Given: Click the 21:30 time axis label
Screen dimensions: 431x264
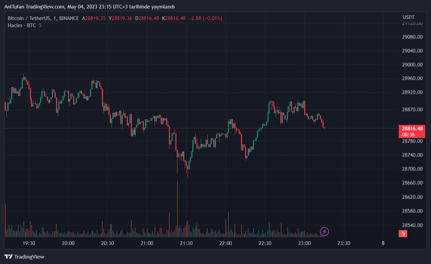Looking at the screenshot, I should pos(186,243).
